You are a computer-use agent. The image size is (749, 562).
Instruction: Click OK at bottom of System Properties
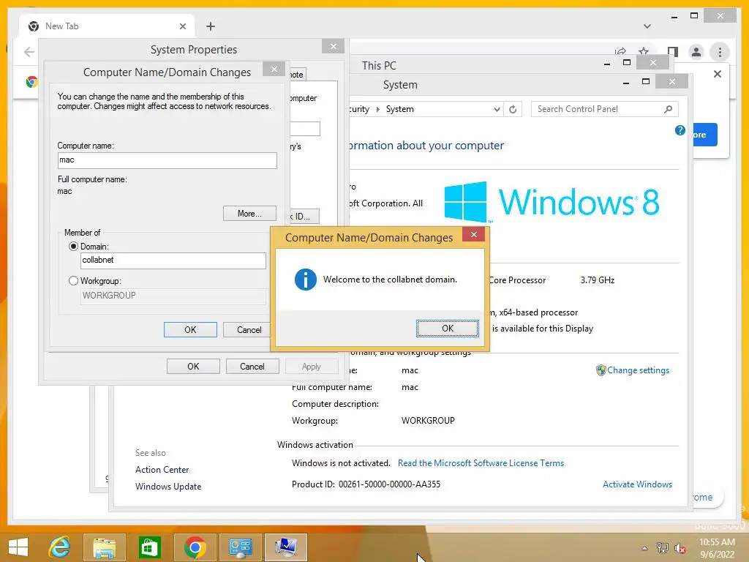(x=193, y=367)
